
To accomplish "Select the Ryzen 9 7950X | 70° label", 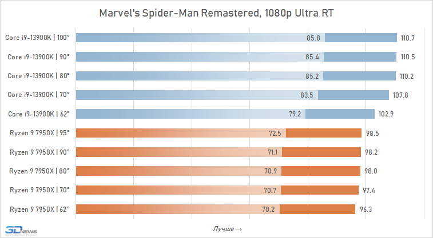I will (x=39, y=189).
